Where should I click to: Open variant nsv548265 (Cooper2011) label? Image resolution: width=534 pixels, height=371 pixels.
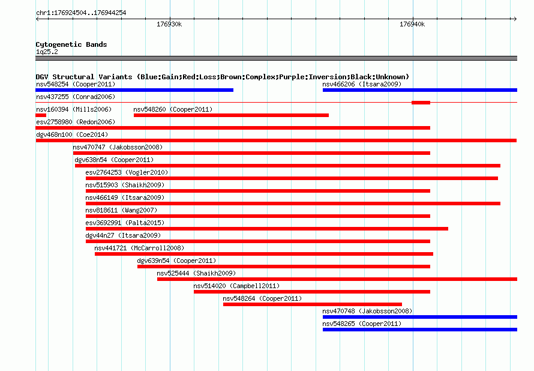(x=362, y=324)
